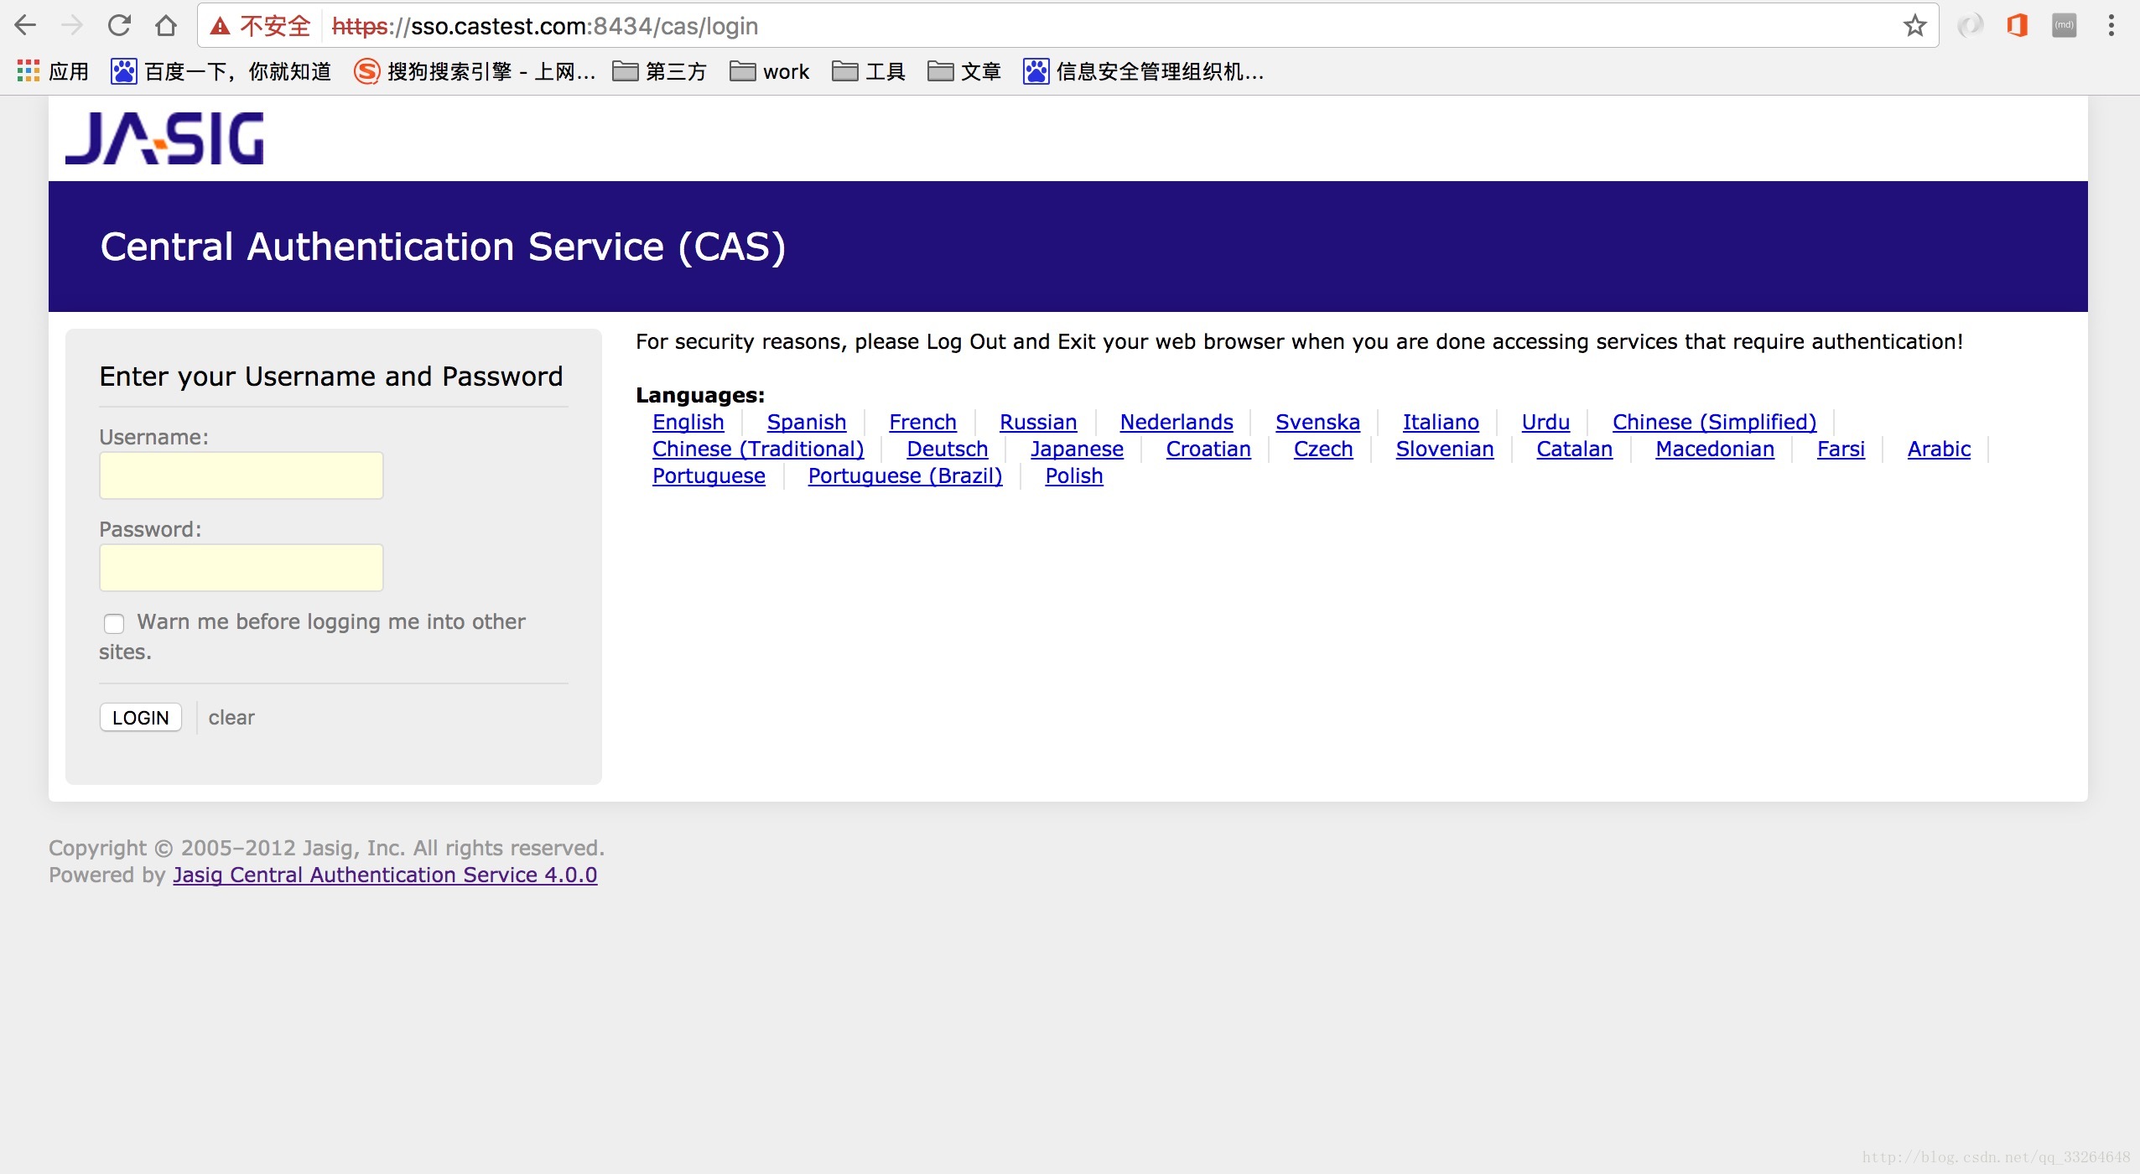The image size is (2140, 1174).
Task: Select Spanish language link
Action: click(x=807, y=421)
